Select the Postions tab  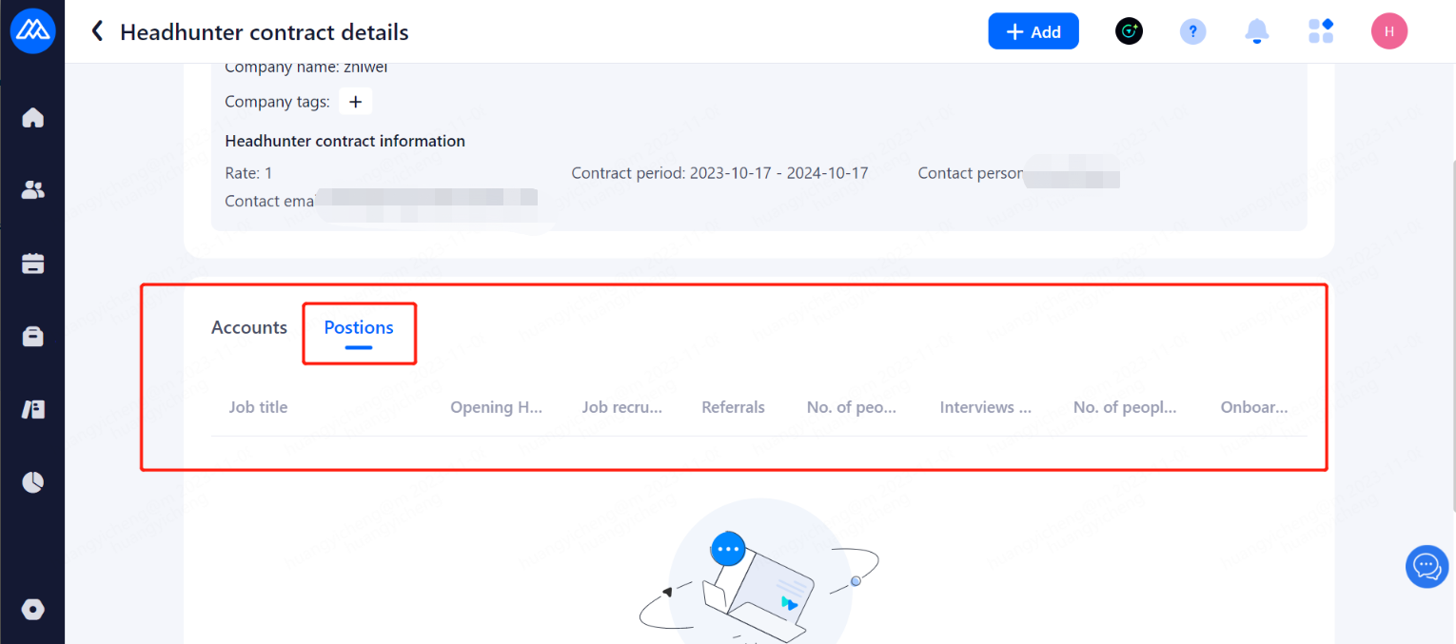click(359, 327)
